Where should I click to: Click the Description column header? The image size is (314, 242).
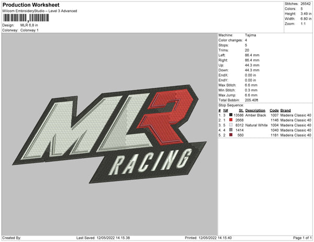point(255,111)
